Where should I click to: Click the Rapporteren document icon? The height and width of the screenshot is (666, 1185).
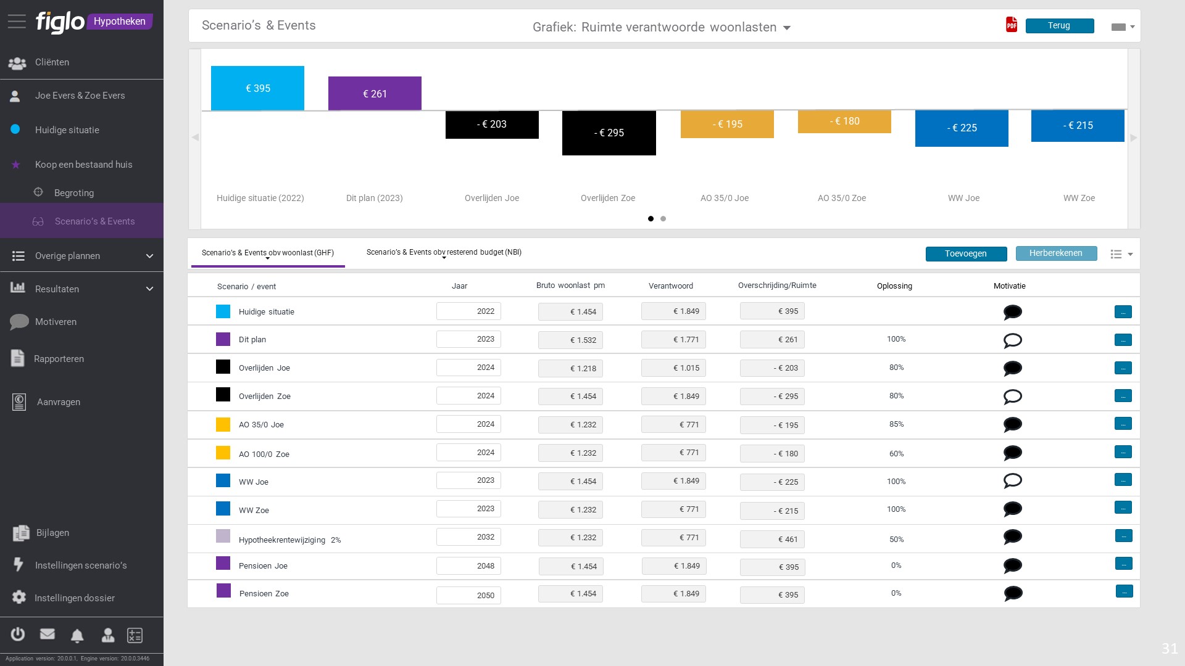18,358
